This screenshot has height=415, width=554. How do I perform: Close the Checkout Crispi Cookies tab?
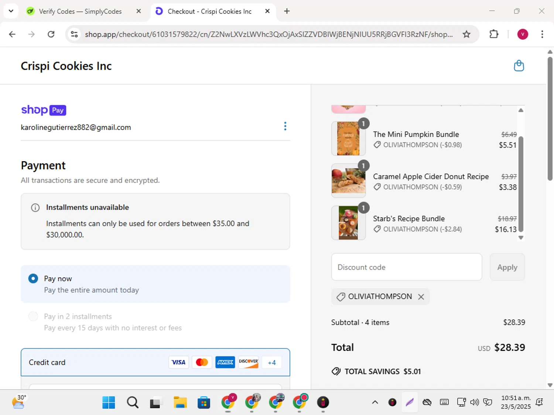click(x=267, y=11)
